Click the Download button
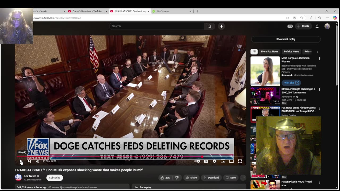Screen dimensions: 340x191 [211, 178]
